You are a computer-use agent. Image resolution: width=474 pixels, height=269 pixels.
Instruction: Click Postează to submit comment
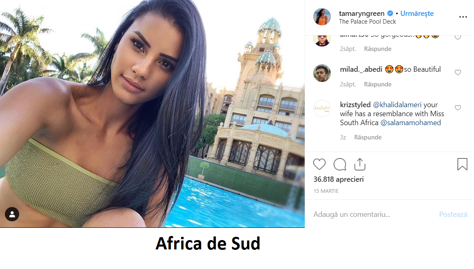pos(453,214)
